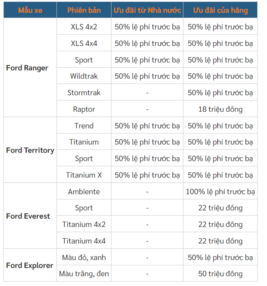Select the "Phiên bản" column header
This screenshot has width=267, height=286.
click(84, 10)
